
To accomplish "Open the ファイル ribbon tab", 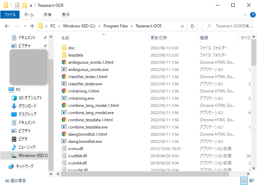I will point(10,15).
